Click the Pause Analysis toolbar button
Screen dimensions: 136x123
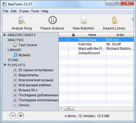(52, 23)
